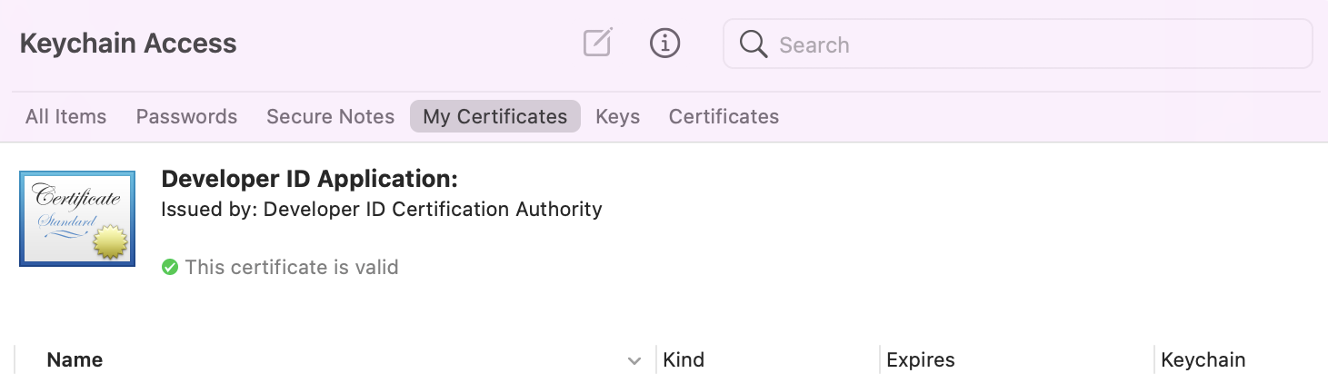
Task: Sort the list by Name column
Action: pyautogui.click(x=75, y=359)
